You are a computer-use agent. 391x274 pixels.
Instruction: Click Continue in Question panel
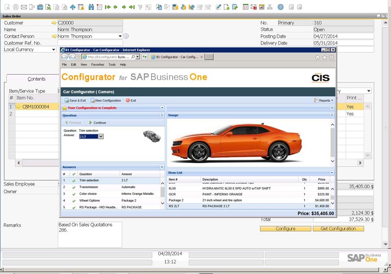pos(98,123)
